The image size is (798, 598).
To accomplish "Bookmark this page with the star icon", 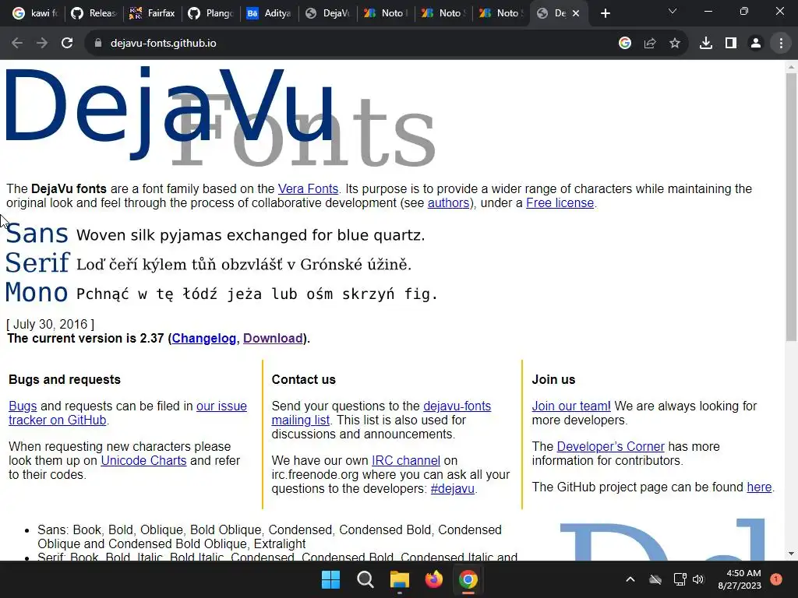I will click(675, 44).
